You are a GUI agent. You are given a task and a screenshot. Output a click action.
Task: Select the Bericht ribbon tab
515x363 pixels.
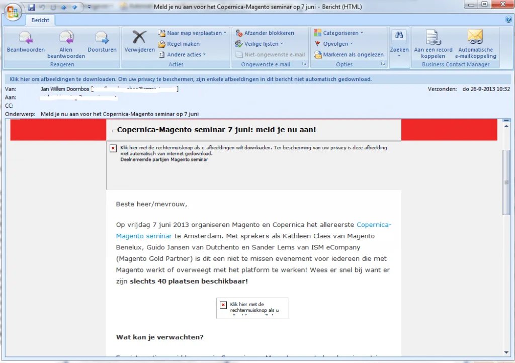point(40,20)
